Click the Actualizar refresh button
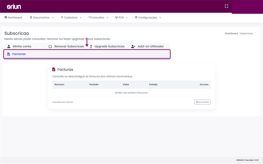The width and height of the screenshot is (263, 164). tap(203, 102)
